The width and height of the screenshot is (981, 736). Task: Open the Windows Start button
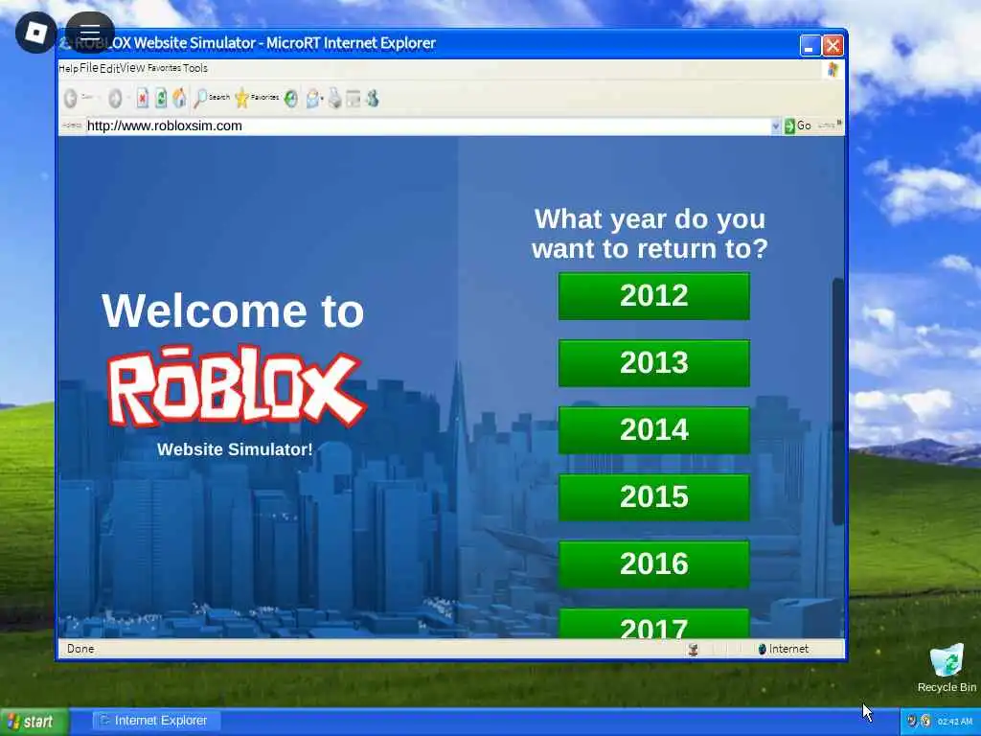pos(34,722)
